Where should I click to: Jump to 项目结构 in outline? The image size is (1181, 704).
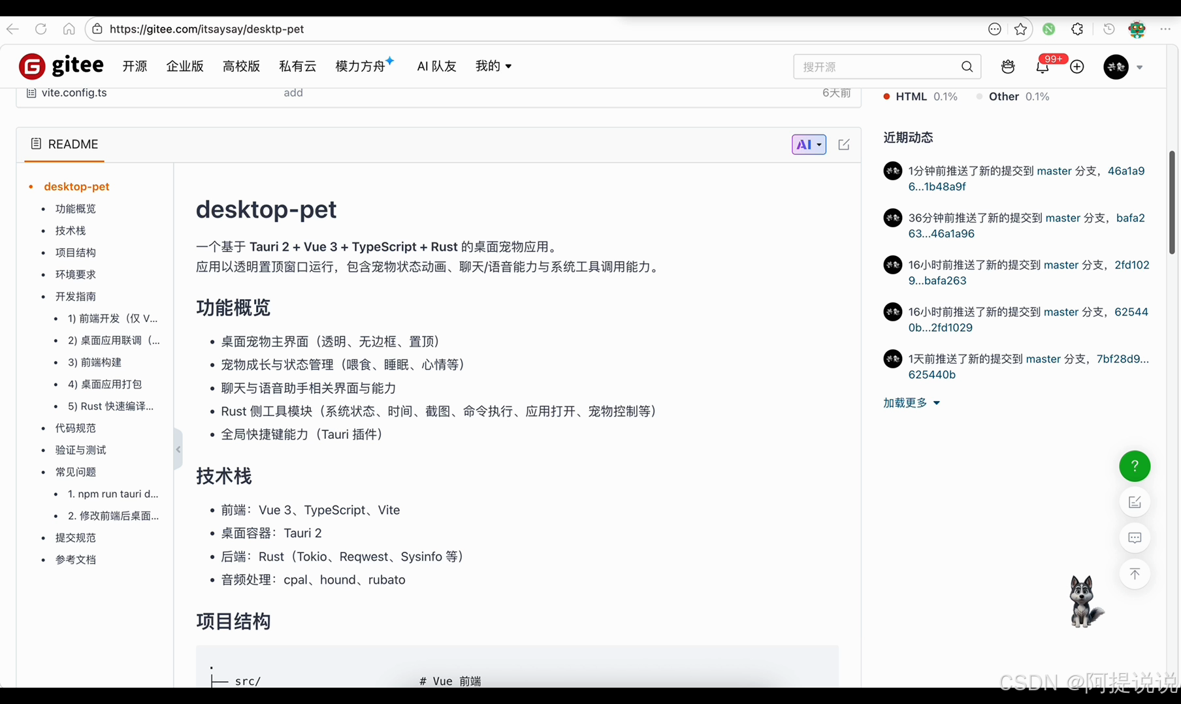click(x=75, y=253)
